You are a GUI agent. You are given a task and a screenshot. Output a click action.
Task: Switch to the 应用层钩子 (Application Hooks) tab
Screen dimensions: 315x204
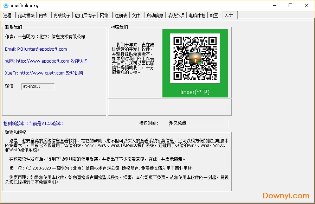85,15
